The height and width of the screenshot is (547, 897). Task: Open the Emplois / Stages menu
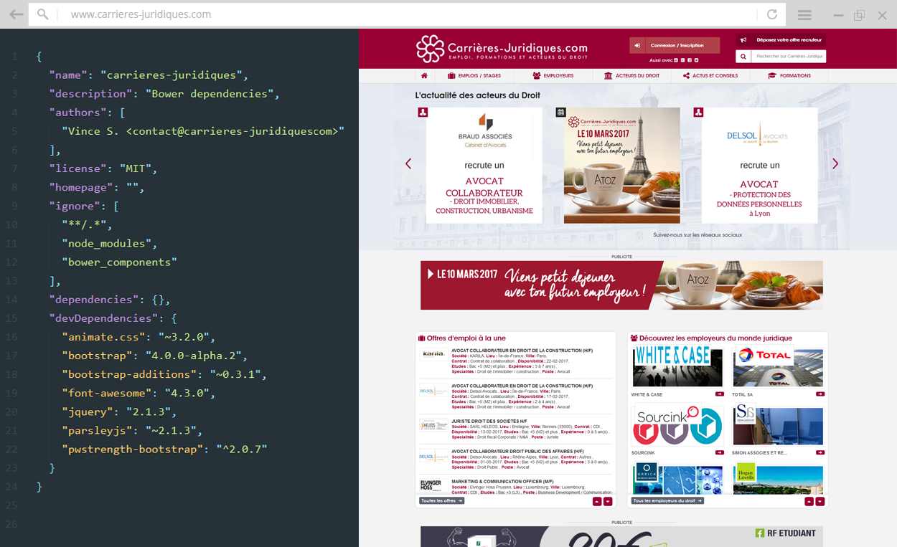pos(474,75)
